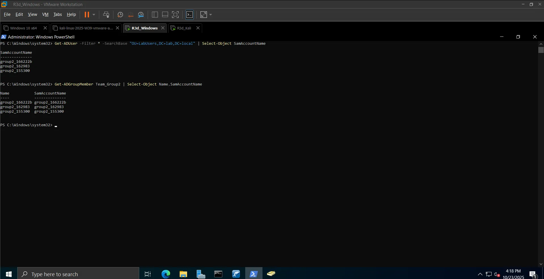Switch to the kali-linux-2025-W39 tab
Screen dimensions: 544x279
[x=86, y=28]
